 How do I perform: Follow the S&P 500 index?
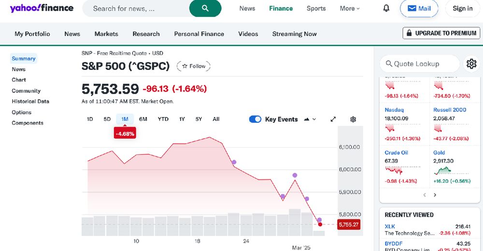tap(194, 66)
